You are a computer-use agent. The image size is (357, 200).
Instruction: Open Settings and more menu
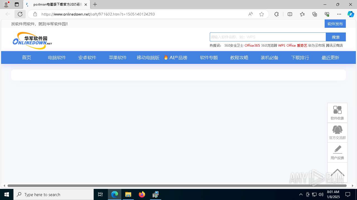coord(339,14)
